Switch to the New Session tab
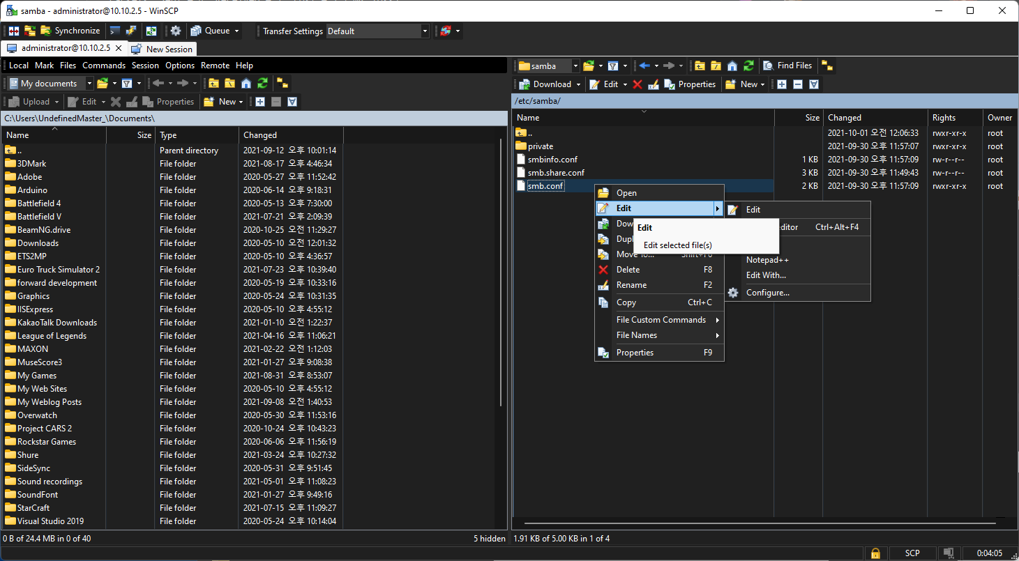The width and height of the screenshot is (1019, 561). (x=163, y=49)
